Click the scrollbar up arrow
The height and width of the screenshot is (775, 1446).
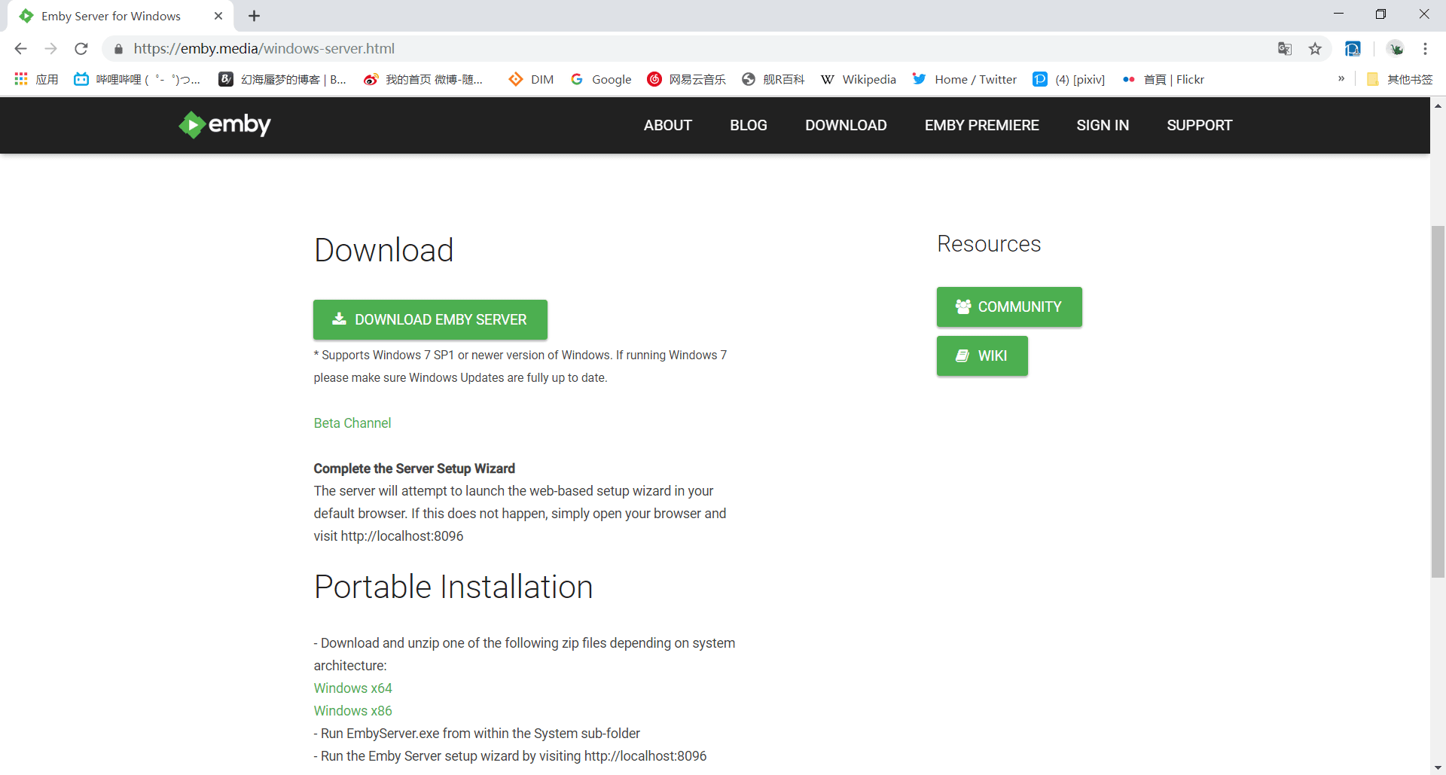(1438, 105)
